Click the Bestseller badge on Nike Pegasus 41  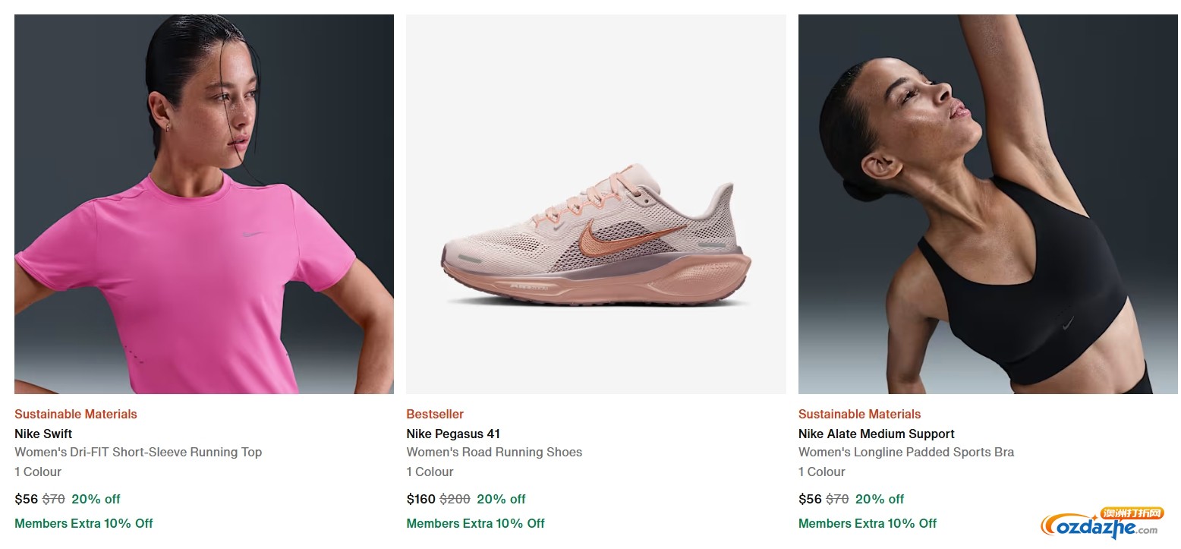pos(434,414)
